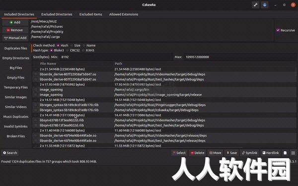Click the Max size input field
The image size is (298, 186).
pyautogui.click(x=240, y=57)
